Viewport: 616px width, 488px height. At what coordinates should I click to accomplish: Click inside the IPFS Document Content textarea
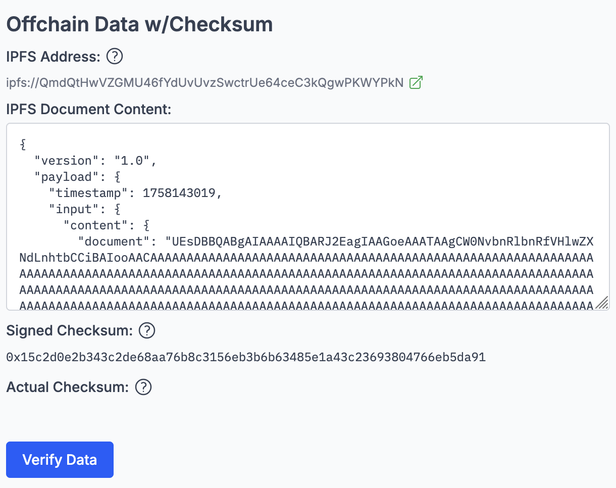[x=353, y=192]
